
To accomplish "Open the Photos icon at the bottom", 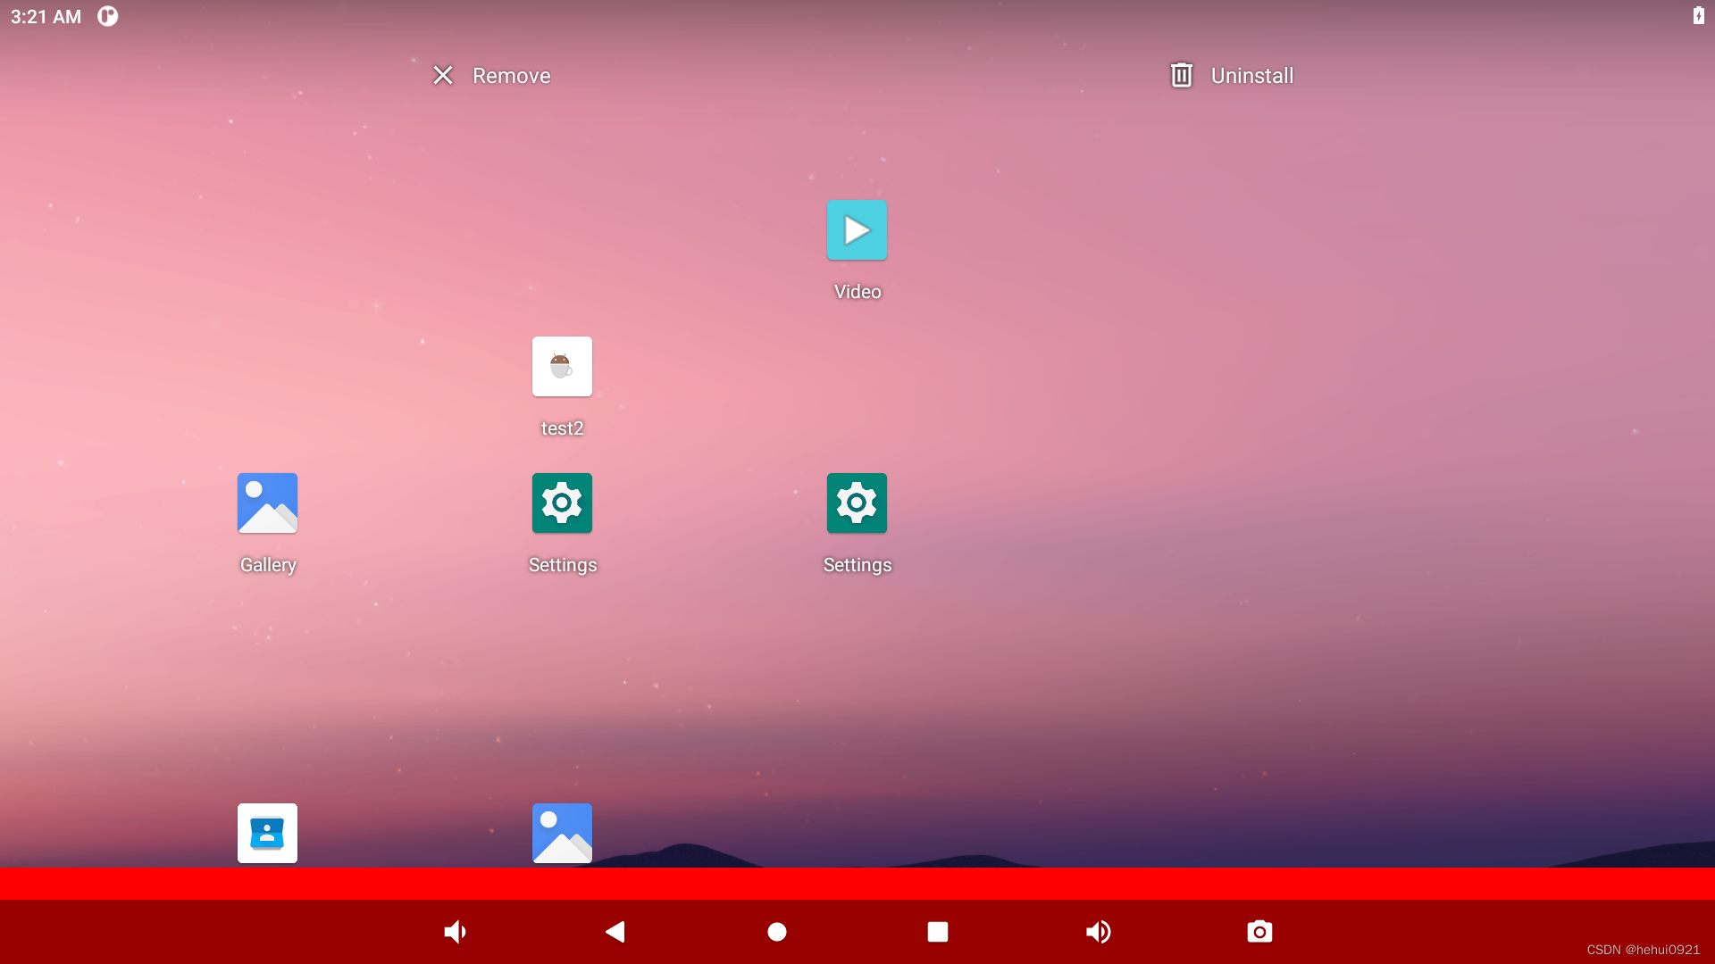I will pyautogui.click(x=561, y=833).
